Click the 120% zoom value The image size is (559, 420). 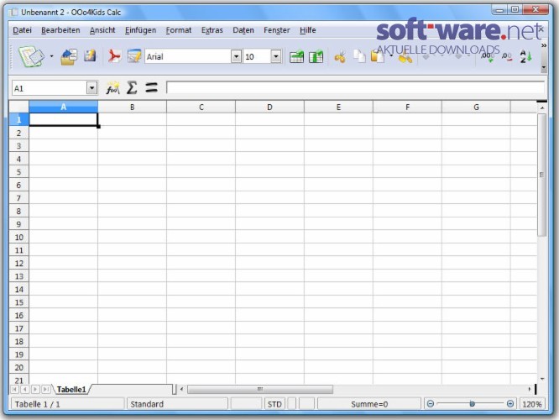point(532,404)
